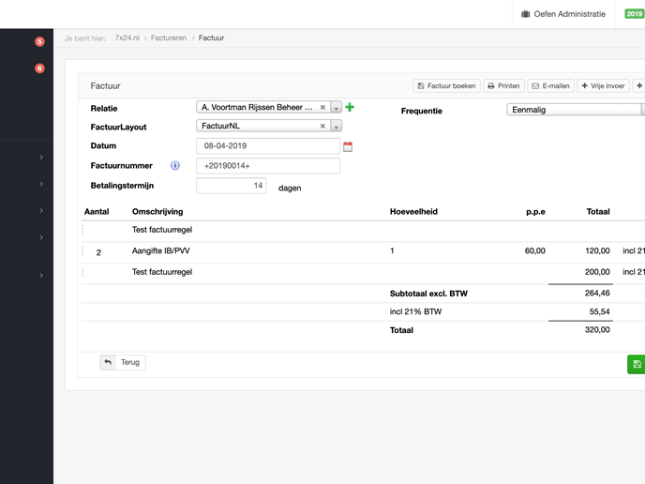Click the red notification badge showing 5
The image size is (645, 484).
coord(39,42)
